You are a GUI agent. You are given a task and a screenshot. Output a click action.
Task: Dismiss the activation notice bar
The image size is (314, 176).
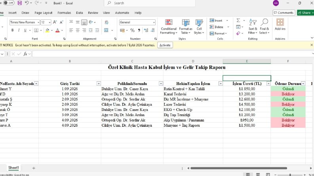click(311, 45)
